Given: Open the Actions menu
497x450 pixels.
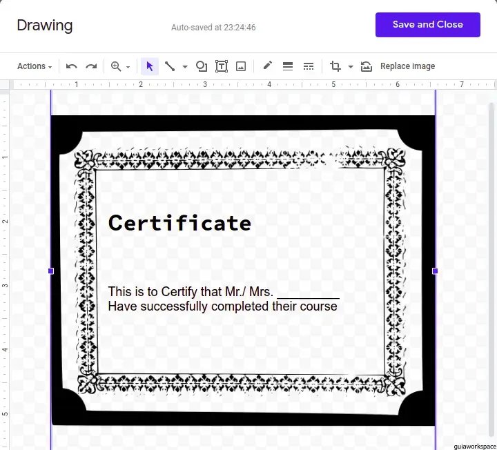Looking at the screenshot, I should point(35,66).
